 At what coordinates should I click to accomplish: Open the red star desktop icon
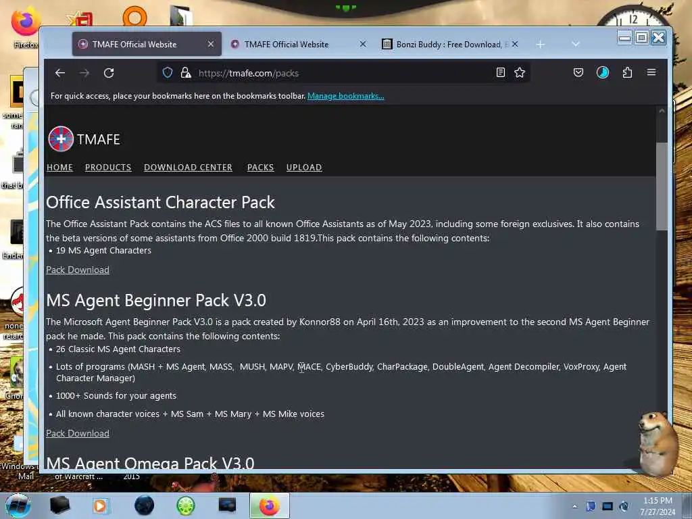click(x=80, y=18)
